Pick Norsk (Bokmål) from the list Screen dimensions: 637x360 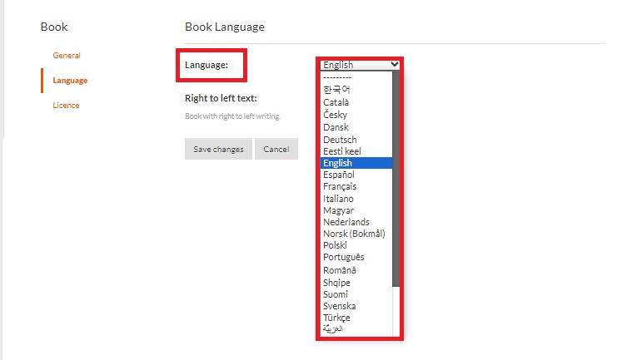354,234
